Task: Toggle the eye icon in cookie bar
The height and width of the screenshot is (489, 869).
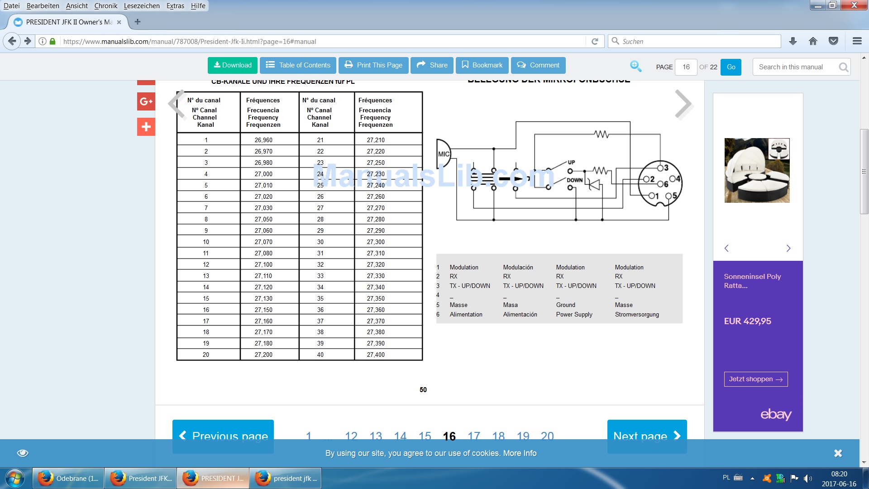Action: point(23,453)
